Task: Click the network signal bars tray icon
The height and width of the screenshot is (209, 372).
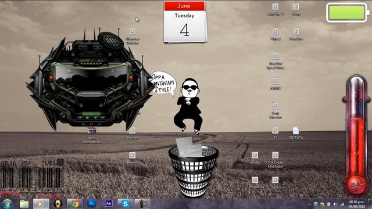Action: pos(342,204)
